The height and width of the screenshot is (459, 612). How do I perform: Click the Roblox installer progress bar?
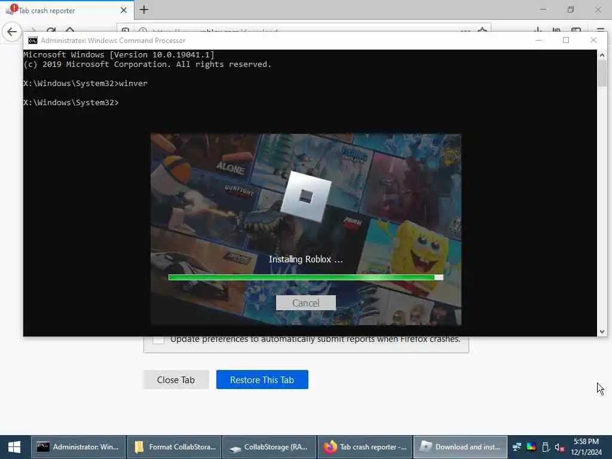tap(305, 277)
